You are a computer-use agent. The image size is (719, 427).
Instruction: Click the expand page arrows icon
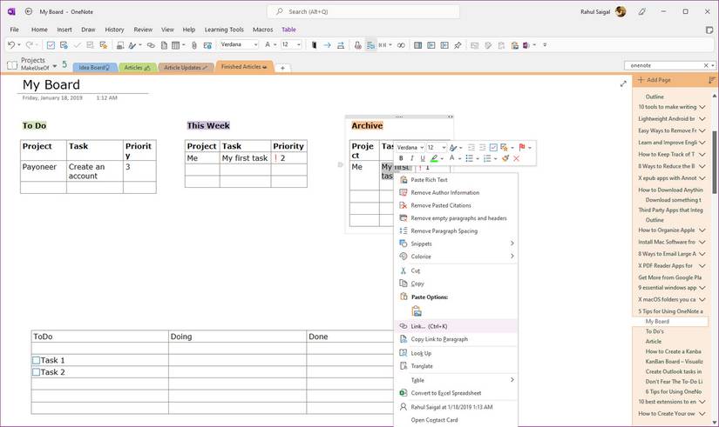[623, 83]
